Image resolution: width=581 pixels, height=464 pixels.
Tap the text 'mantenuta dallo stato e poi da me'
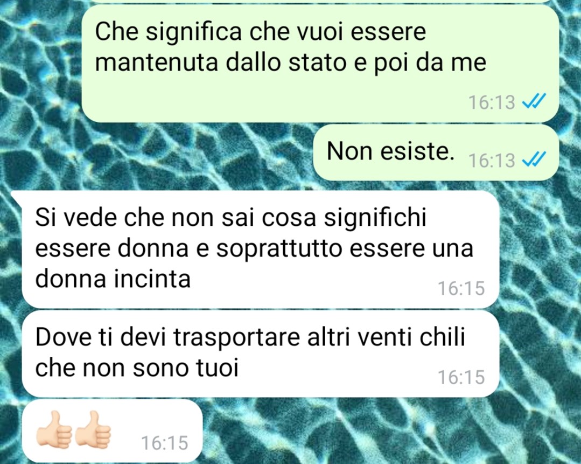(x=291, y=63)
